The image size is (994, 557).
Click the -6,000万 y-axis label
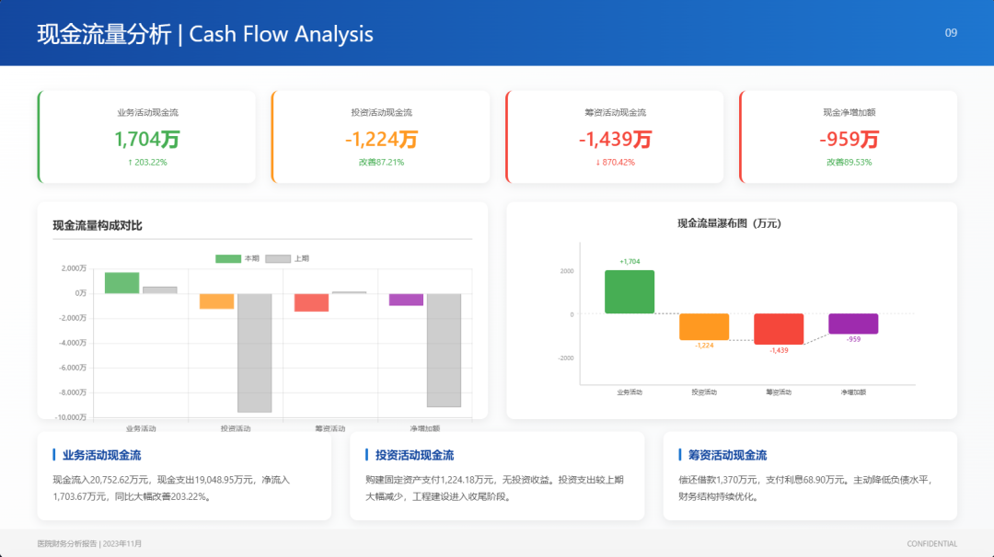[x=73, y=368]
